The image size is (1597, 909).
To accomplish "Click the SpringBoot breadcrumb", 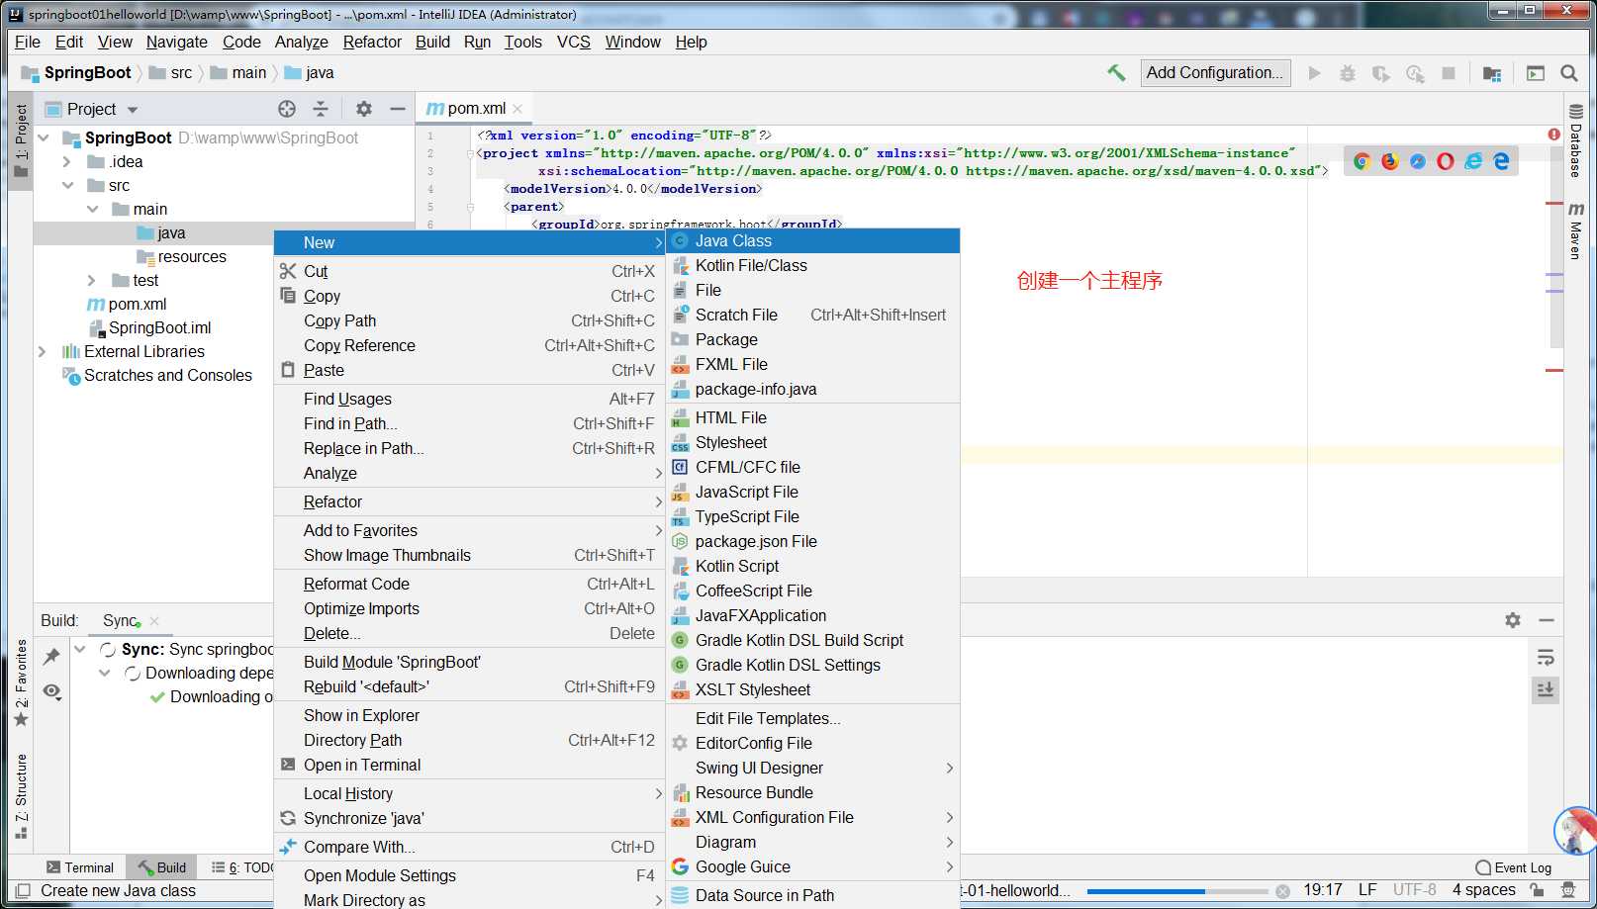I will tap(77, 72).
